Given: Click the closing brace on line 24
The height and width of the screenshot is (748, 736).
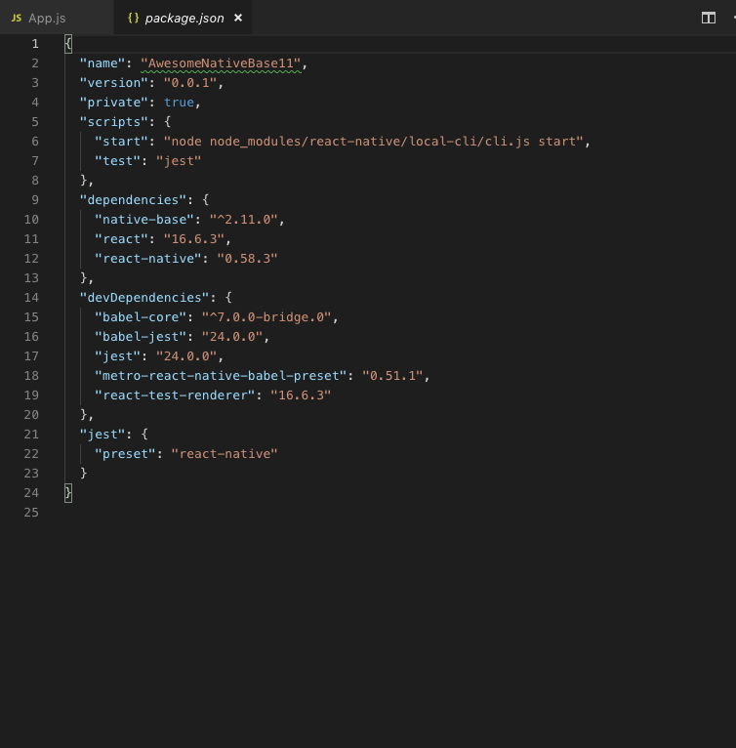Looking at the screenshot, I should 68,493.
